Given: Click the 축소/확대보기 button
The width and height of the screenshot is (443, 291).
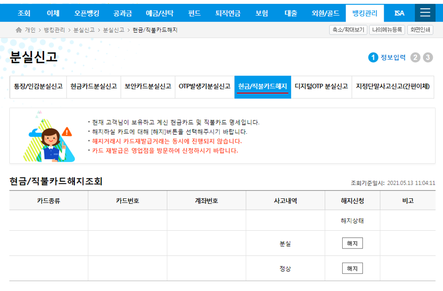Looking at the screenshot, I should click(x=348, y=30).
